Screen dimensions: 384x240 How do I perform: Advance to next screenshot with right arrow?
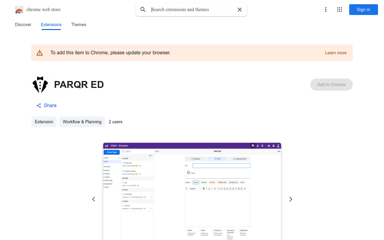(x=290, y=199)
